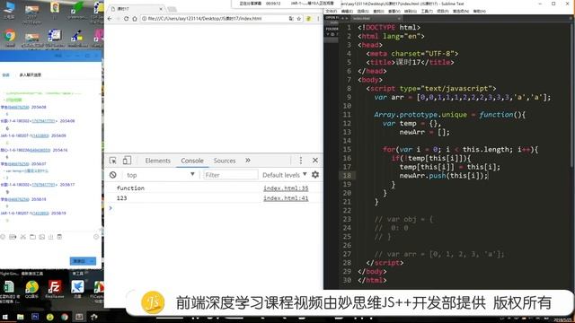
Task: Open chat history clock icon
Action: click(x=96, y=237)
